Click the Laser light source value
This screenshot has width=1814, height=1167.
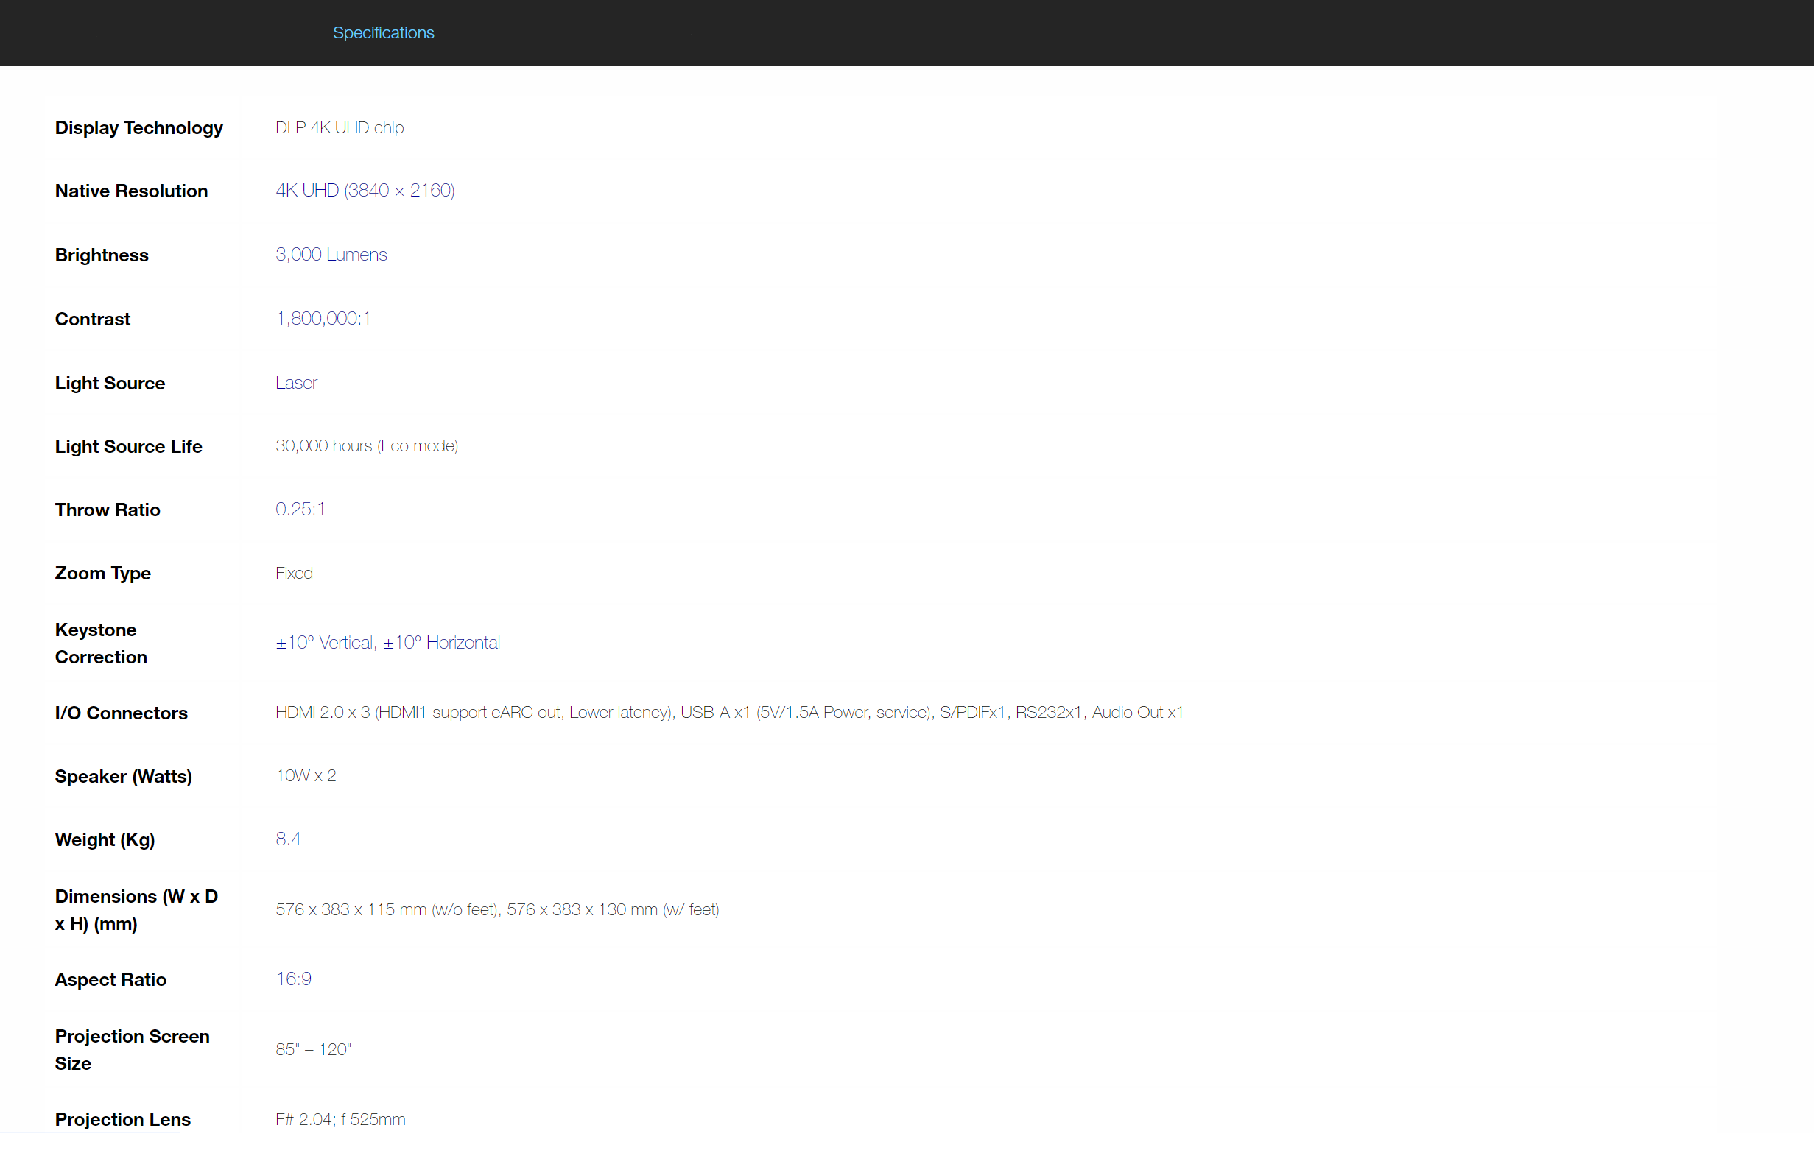tap(295, 383)
